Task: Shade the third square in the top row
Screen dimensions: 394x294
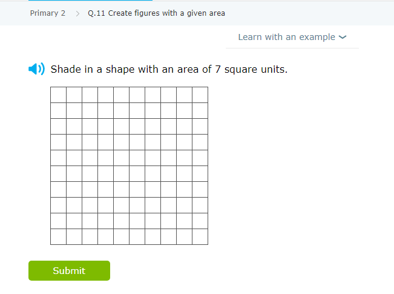Action: click(x=90, y=95)
